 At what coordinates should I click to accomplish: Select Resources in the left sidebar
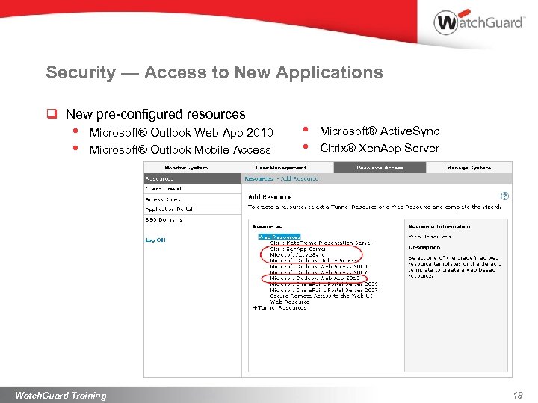click(x=193, y=178)
